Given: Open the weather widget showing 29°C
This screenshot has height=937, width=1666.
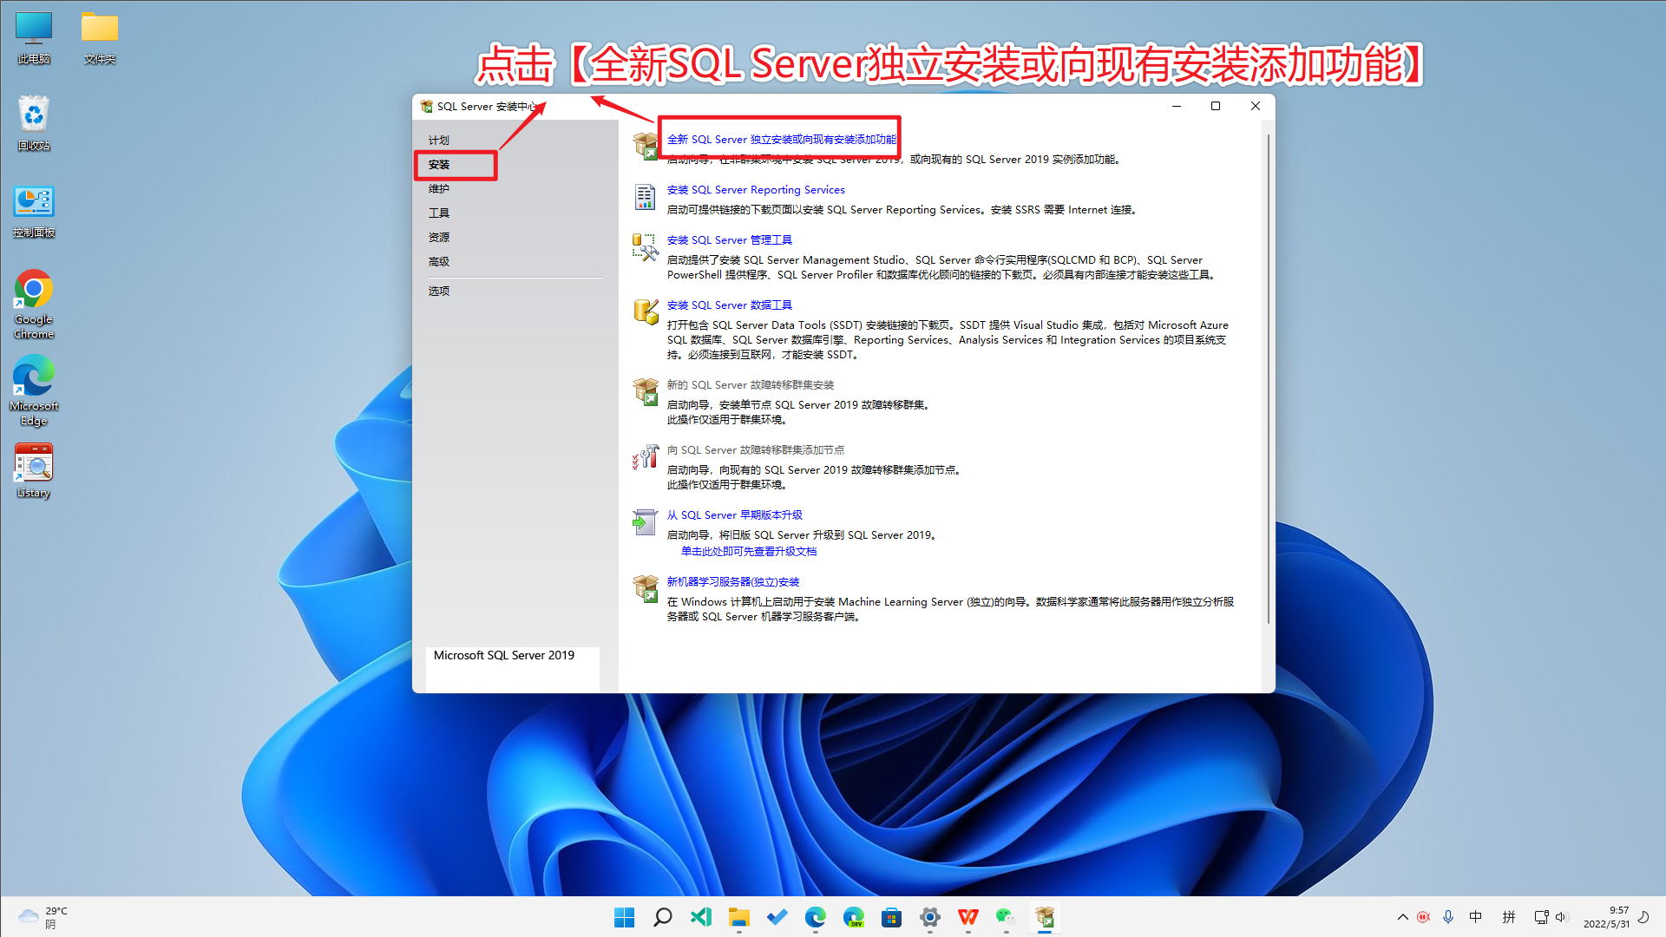Looking at the screenshot, I should pos(43,917).
